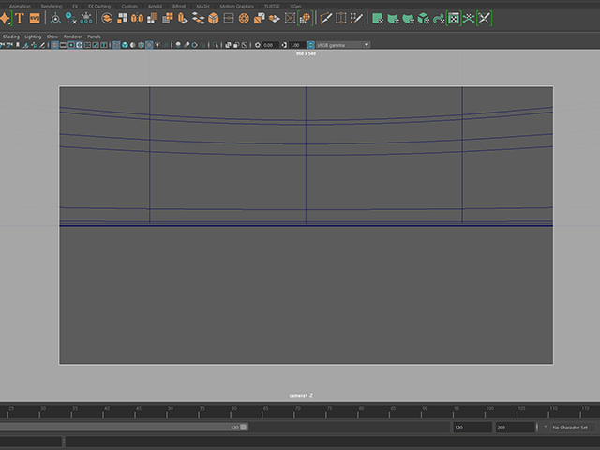The image size is (600, 450).
Task: Click the orange circular grid shelf icon
Action: click(244, 18)
